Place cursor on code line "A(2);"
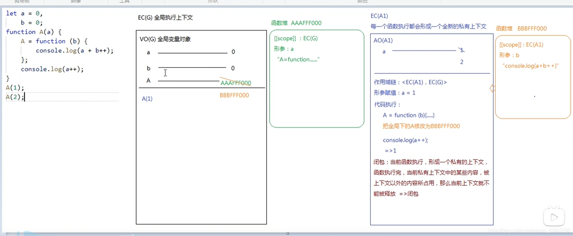The image size is (573, 236). pos(15,97)
